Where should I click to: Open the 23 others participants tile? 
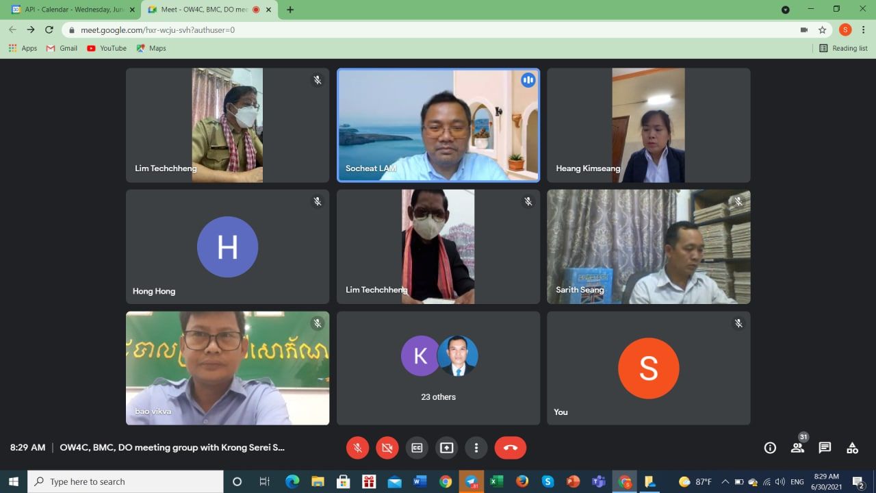point(438,368)
